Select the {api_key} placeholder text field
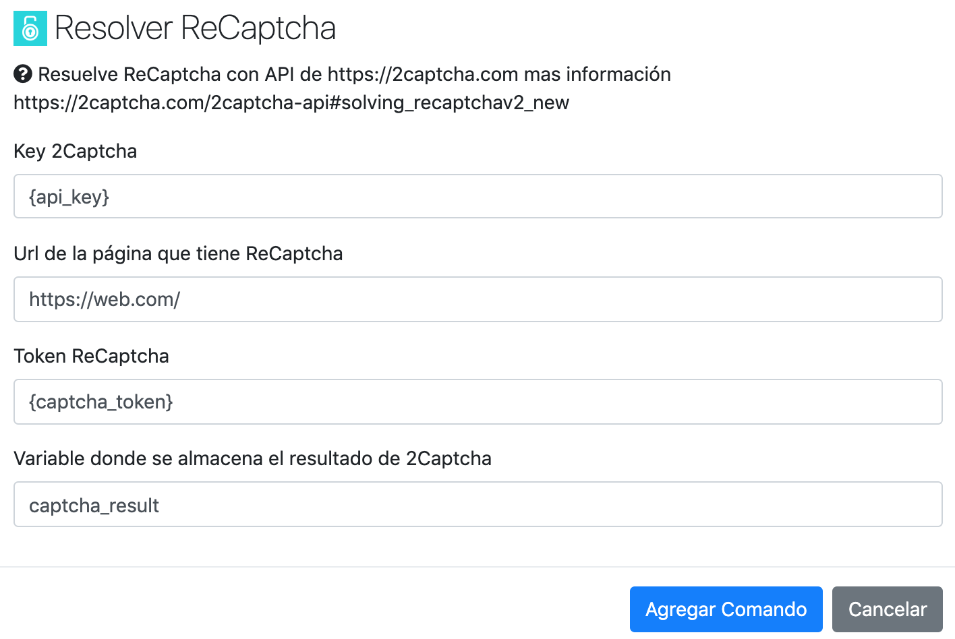Image resolution: width=955 pixels, height=639 pixels. (x=477, y=196)
